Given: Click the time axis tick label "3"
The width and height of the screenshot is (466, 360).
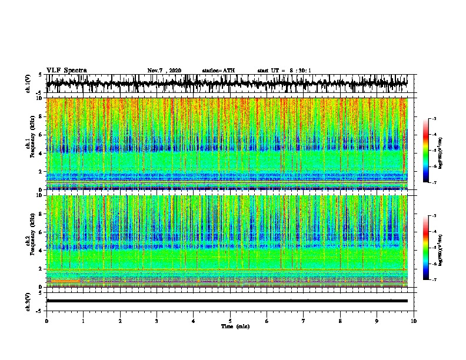Looking at the screenshot, I should pos(157,321).
